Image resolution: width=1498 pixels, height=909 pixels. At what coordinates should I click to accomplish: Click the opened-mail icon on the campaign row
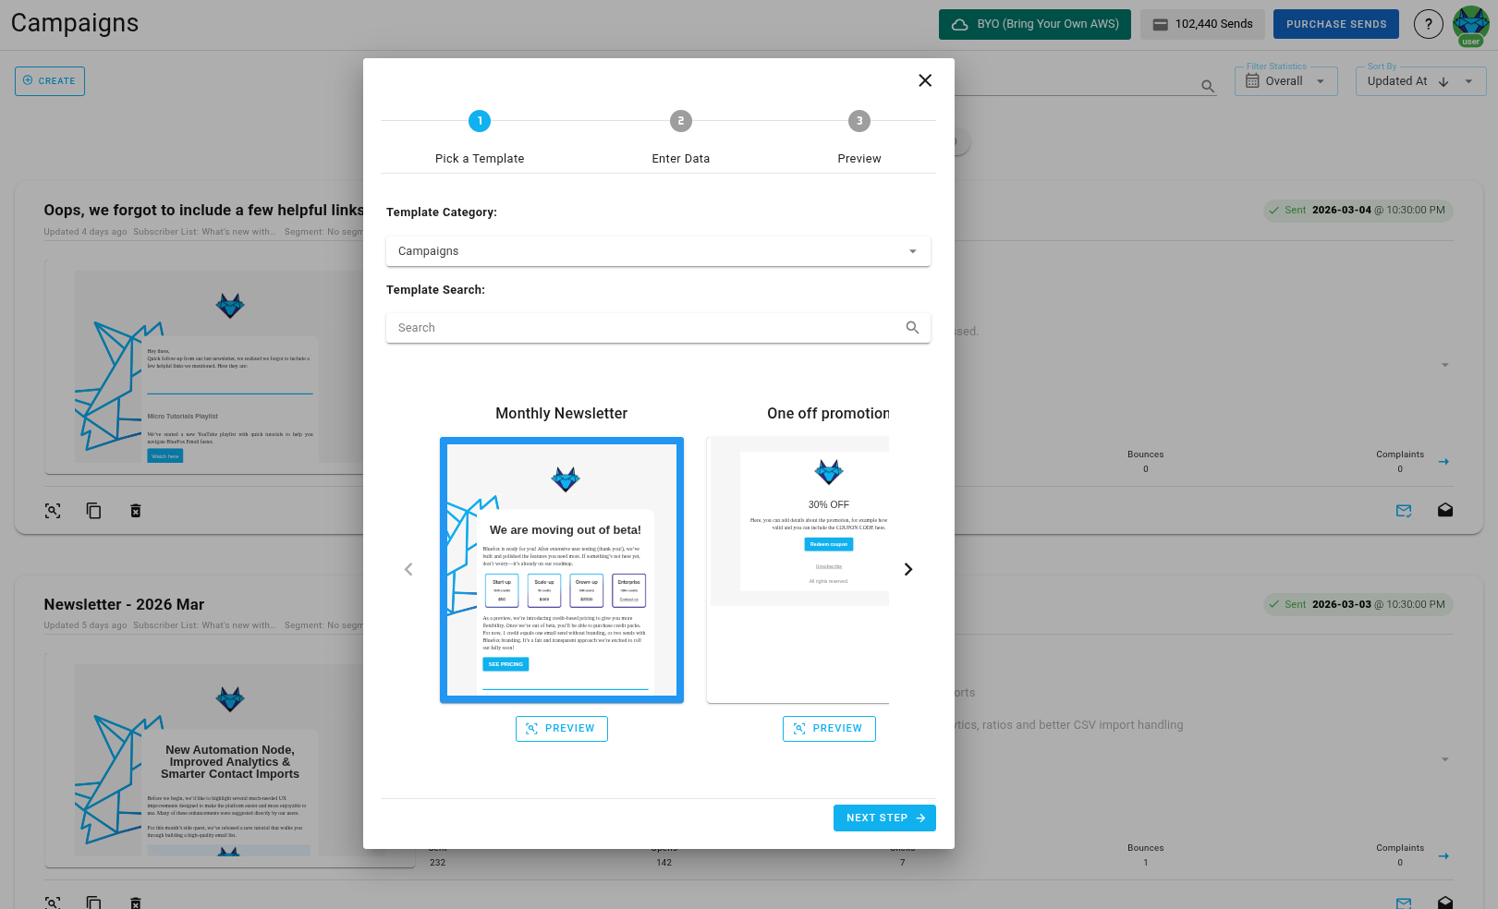[x=1445, y=511]
